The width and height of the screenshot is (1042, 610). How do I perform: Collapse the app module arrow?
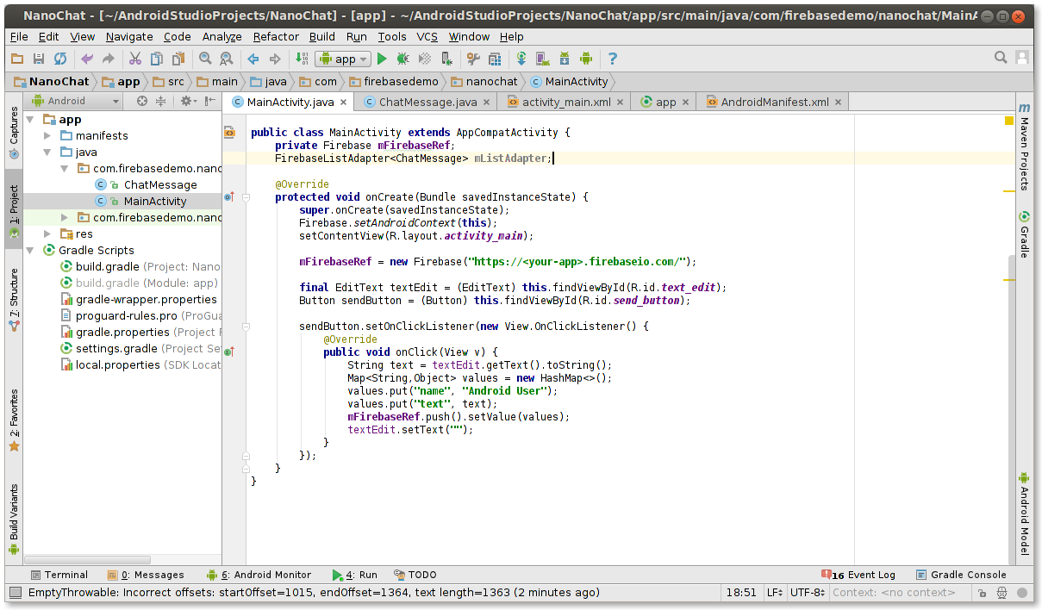(31, 120)
